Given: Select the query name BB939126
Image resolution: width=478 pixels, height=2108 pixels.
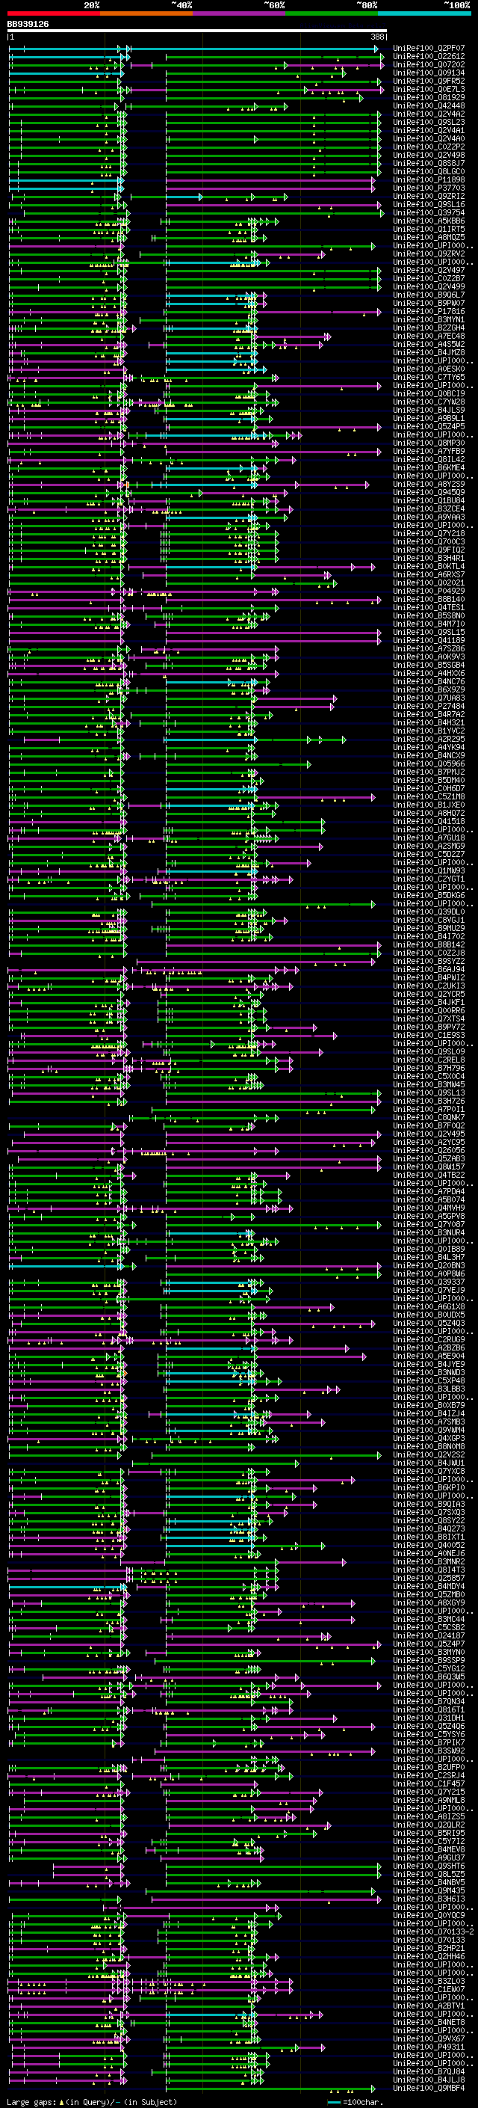Looking at the screenshot, I should tap(28, 25).
